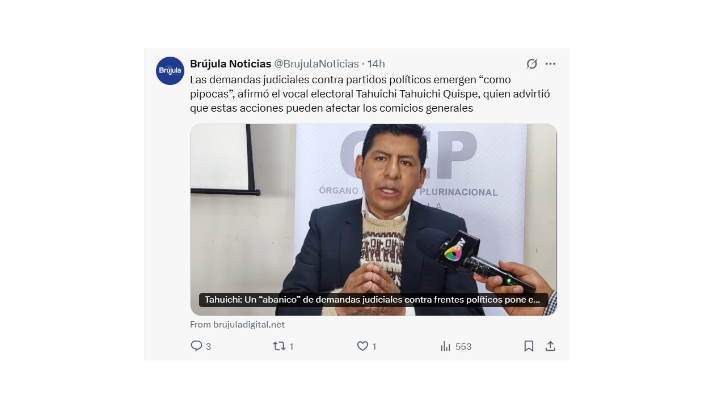Click the Grok explain icon
The image size is (726, 408).
coord(531,64)
